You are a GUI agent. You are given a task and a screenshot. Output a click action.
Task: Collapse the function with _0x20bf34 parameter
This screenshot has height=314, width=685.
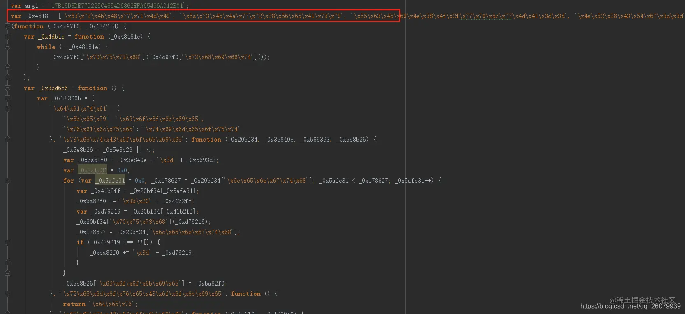pyautogui.click(x=7, y=140)
